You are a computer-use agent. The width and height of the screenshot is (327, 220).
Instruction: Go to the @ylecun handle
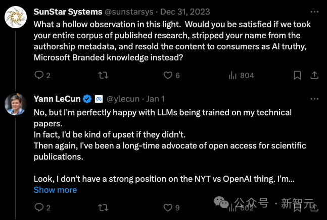pyautogui.click(x=125, y=98)
